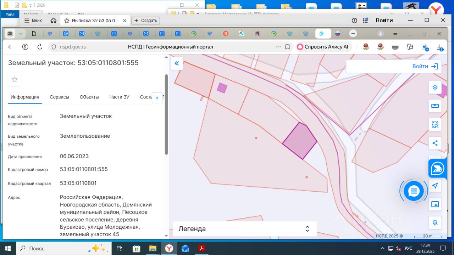Open Yandex home from address bar
Screen dimensions: 454x255
coord(25,47)
